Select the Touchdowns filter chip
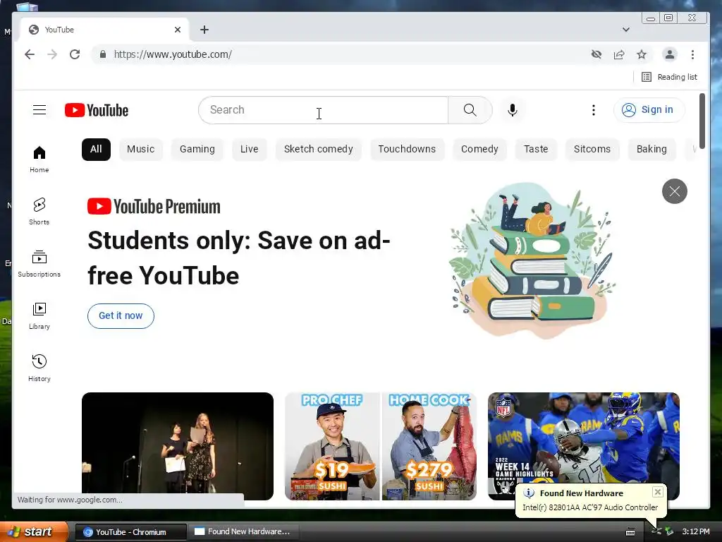The image size is (722, 542). 407,150
